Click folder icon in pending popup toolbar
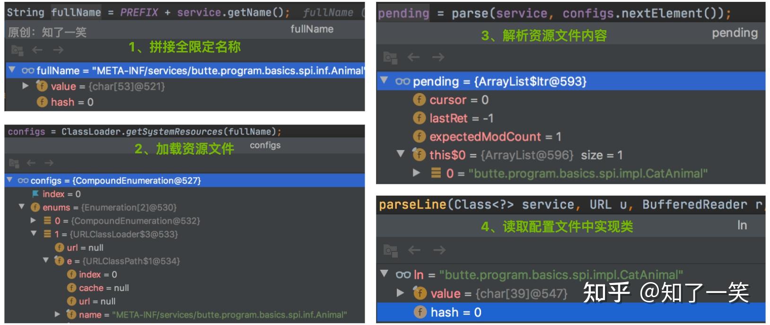 (390, 58)
